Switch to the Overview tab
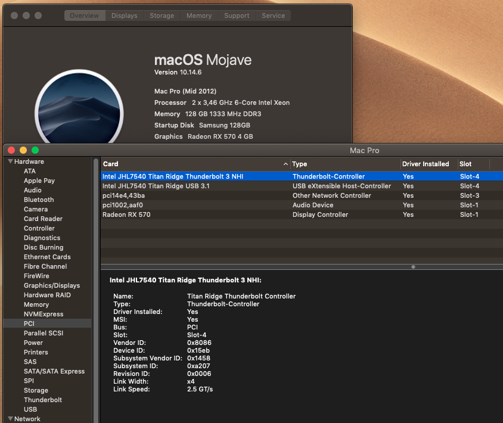Image resolution: width=503 pixels, height=423 pixels. click(85, 15)
